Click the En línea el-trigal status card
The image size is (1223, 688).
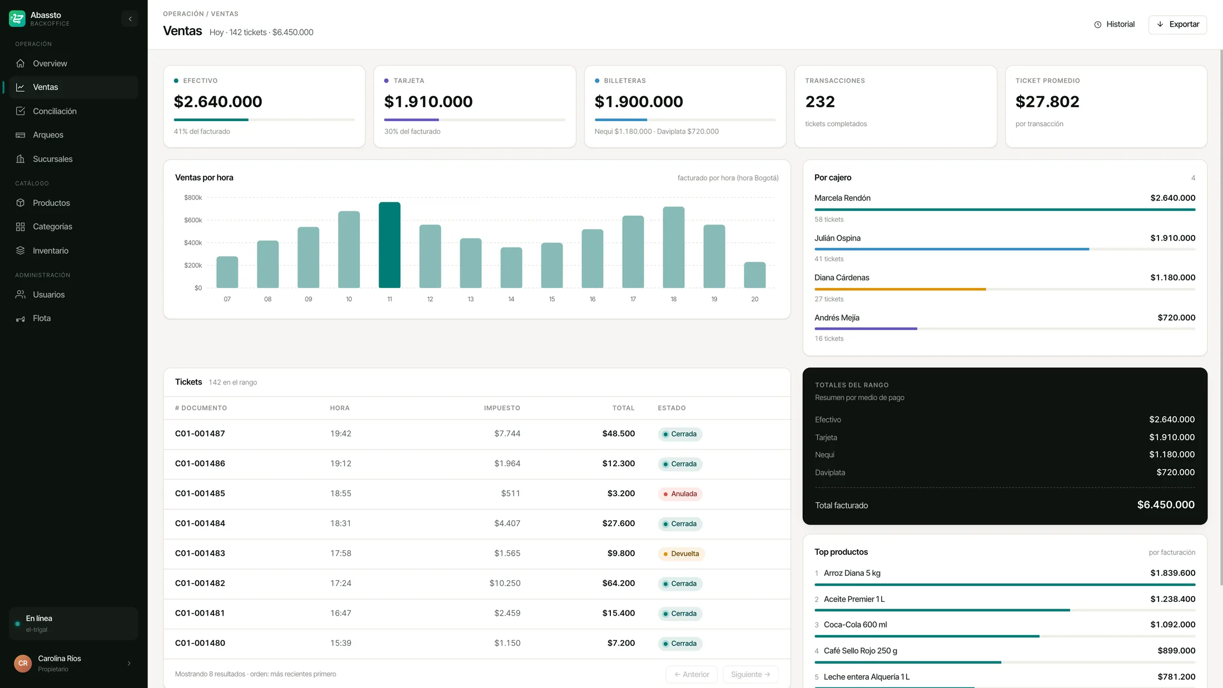(73, 624)
